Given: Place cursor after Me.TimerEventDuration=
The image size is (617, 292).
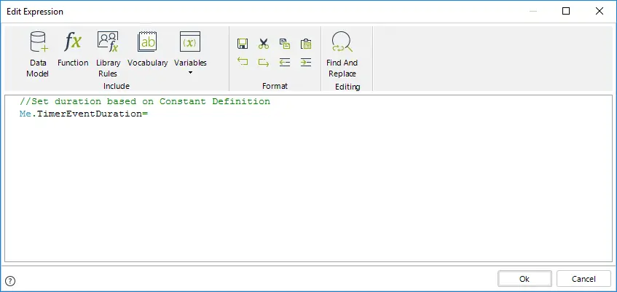Looking at the screenshot, I should click(148, 114).
